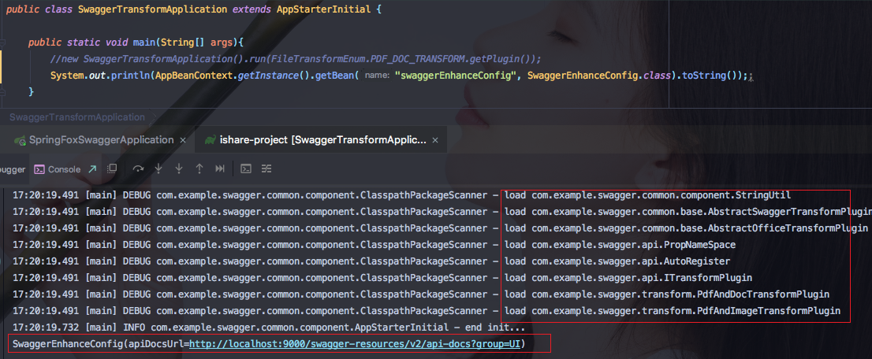The width and height of the screenshot is (872, 359).
Task: Click the Trace Current Stream Chain icon
Action: pos(267,169)
